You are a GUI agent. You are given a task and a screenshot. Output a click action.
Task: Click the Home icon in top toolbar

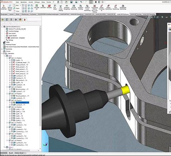(58, 2)
